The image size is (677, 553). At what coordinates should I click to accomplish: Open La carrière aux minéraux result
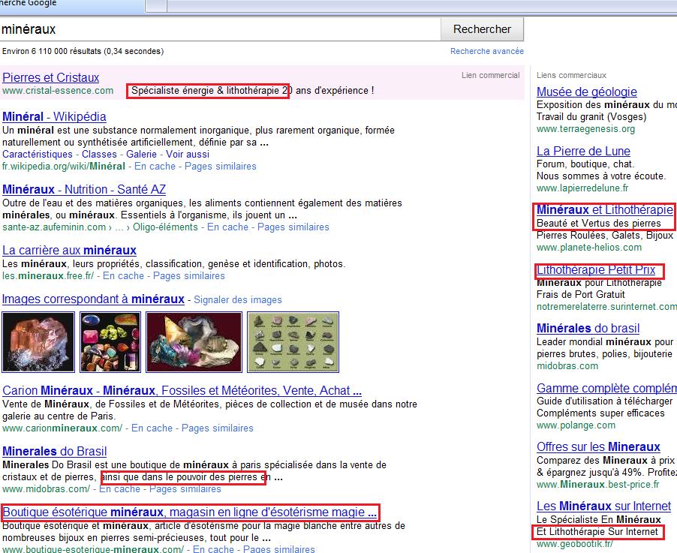coord(69,251)
